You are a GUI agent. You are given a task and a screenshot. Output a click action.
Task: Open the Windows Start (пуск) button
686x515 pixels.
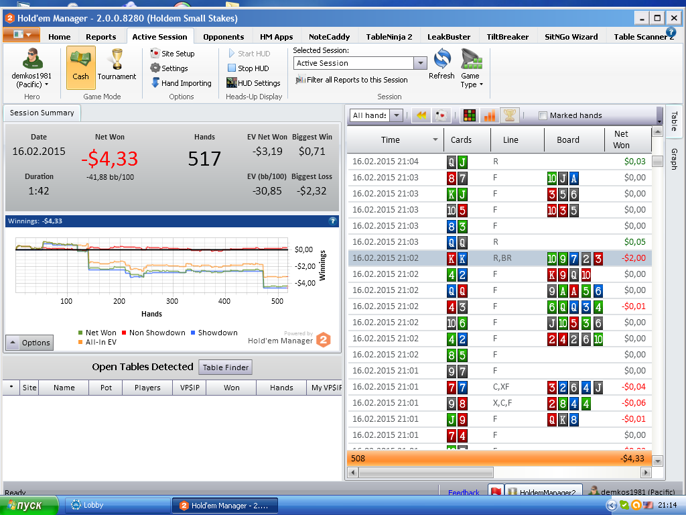(x=29, y=506)
